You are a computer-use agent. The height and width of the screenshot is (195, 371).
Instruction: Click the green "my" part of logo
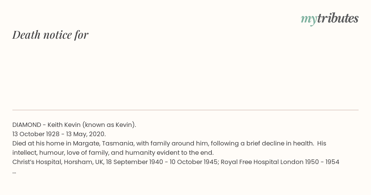(x=309, y=19)
